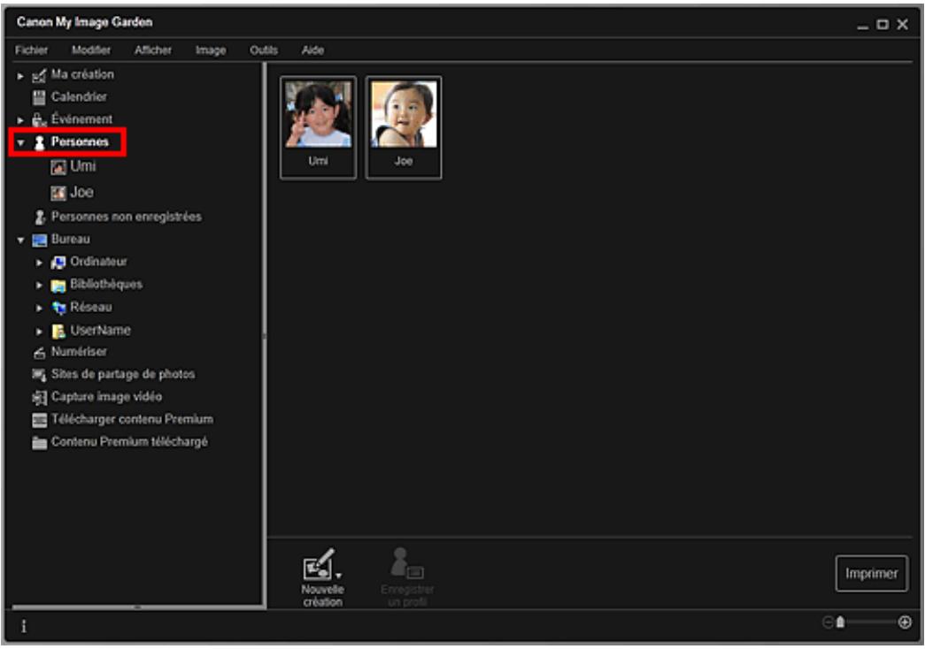Click the Contenu Premium téléchargé folder icon
The image size is (925, 649).
39,443
